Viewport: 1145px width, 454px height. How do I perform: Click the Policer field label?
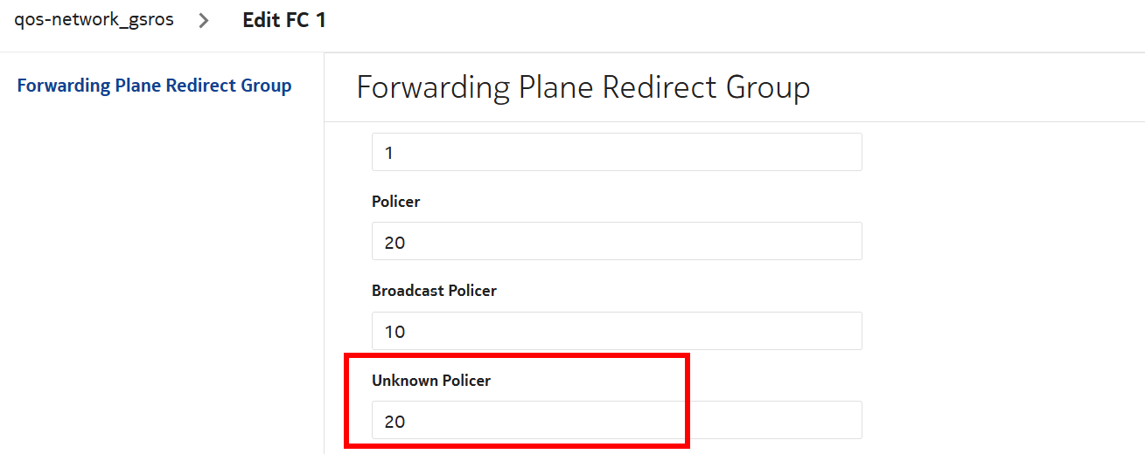tap(395, 202)
